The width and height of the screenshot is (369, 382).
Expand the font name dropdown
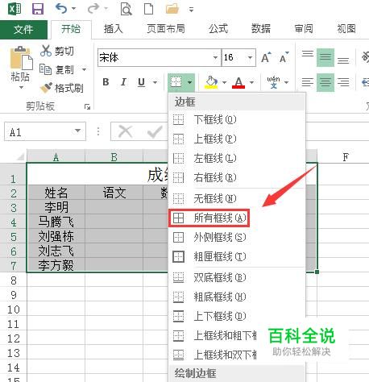[x=215, y=57]
